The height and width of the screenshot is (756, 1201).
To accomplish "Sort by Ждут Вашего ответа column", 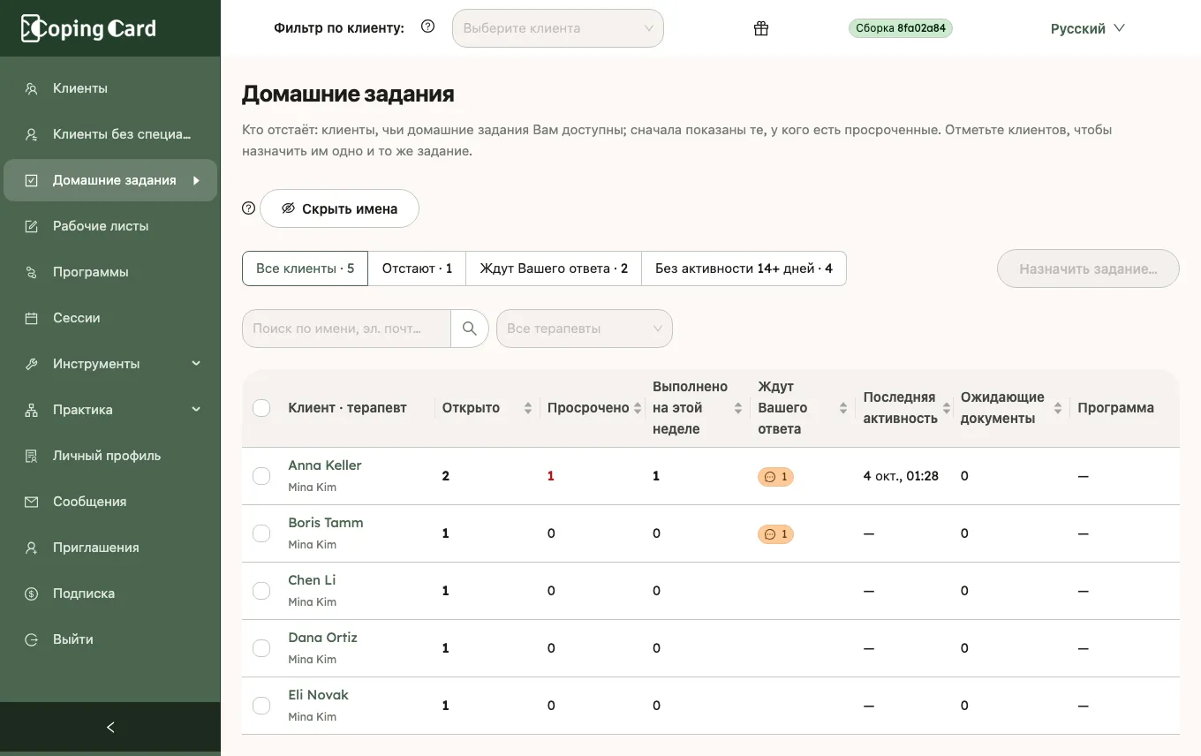I will point(843,408).
